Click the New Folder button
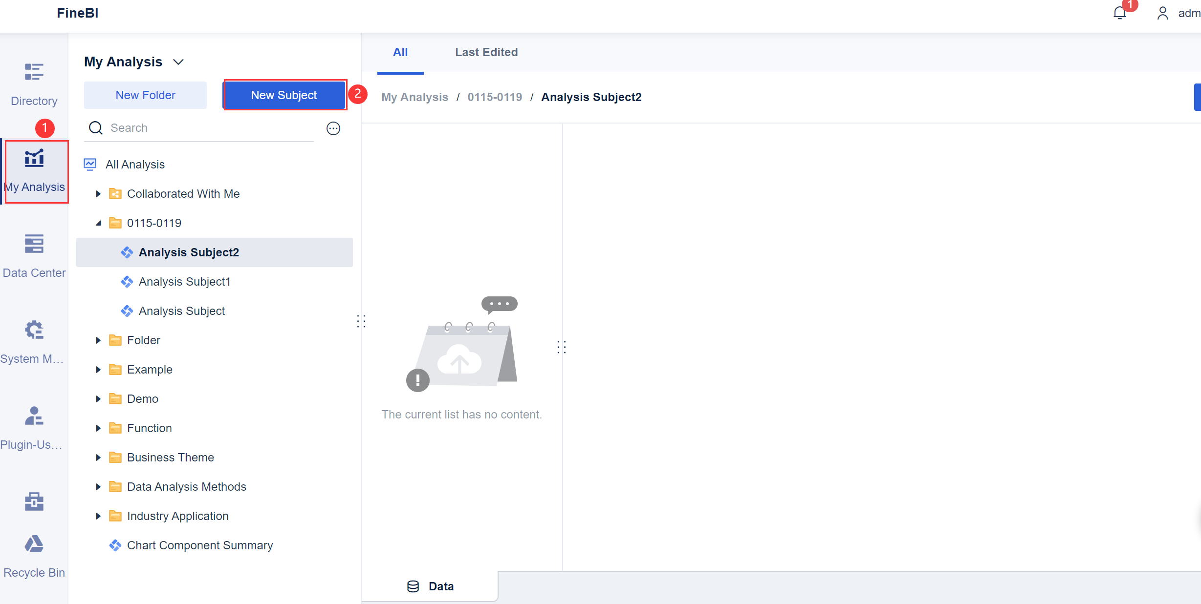This screenshot has width=1201, height=604. point(145,95)
